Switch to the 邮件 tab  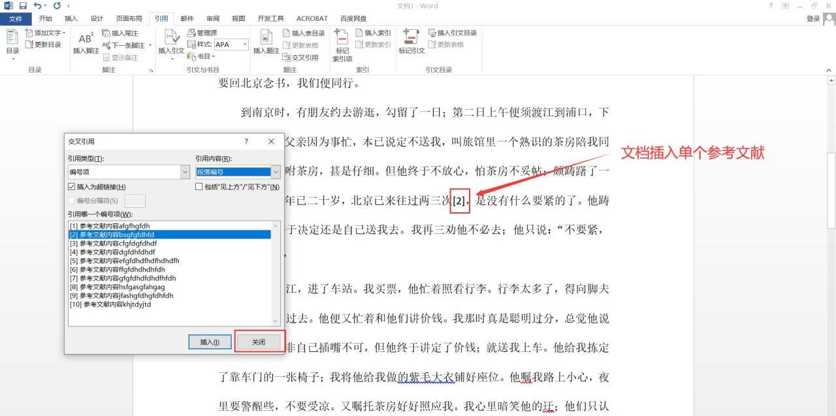pos(187,19)
